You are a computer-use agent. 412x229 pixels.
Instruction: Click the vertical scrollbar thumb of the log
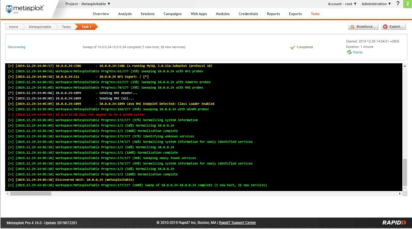405,172
